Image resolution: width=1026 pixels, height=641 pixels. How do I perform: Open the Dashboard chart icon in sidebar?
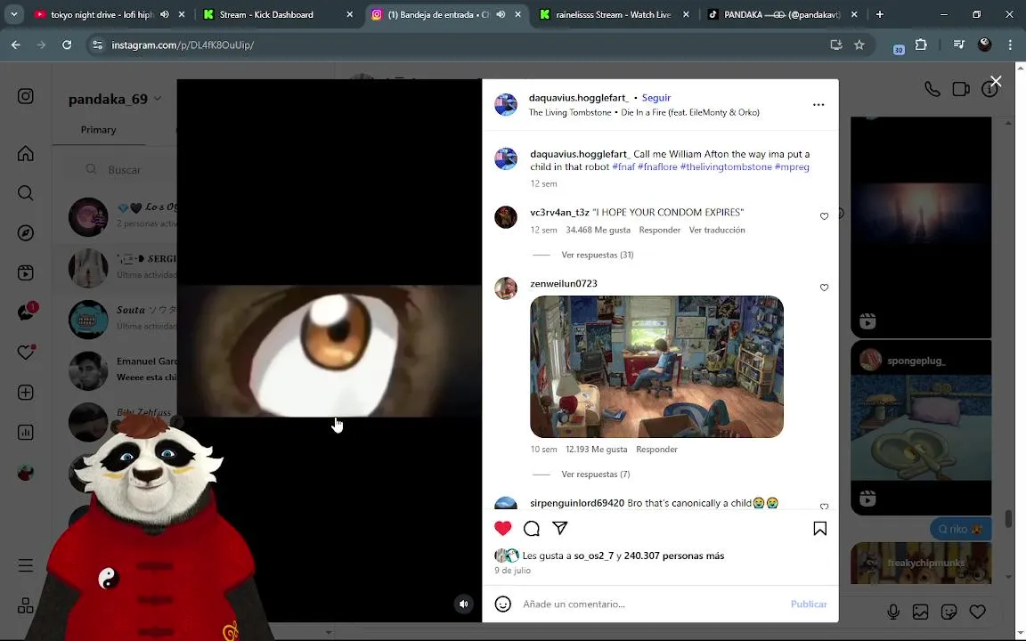pos(26,433)
